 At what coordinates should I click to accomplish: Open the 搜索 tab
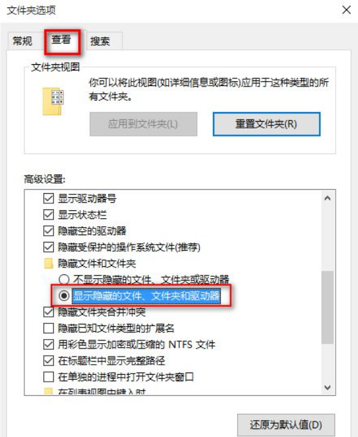(100, 41)
